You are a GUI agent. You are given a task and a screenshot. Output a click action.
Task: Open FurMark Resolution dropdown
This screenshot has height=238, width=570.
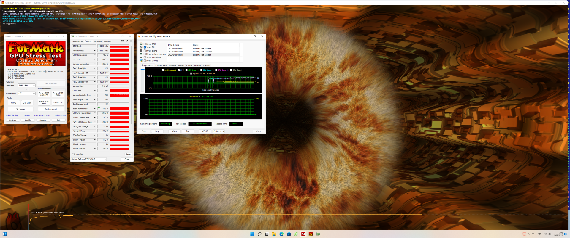pos(27,85)
